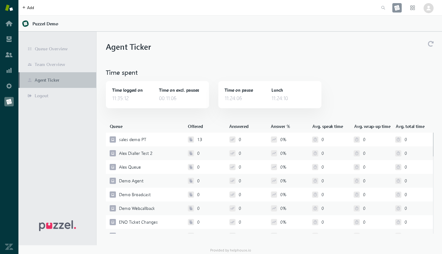
Task: Select Queue Overview in side menu
Action: coord(51,49)
